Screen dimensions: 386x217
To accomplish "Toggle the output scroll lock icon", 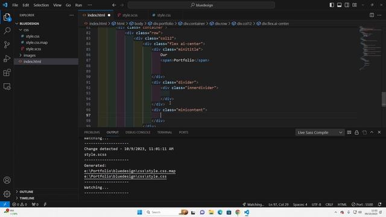I will click(356, 133).
